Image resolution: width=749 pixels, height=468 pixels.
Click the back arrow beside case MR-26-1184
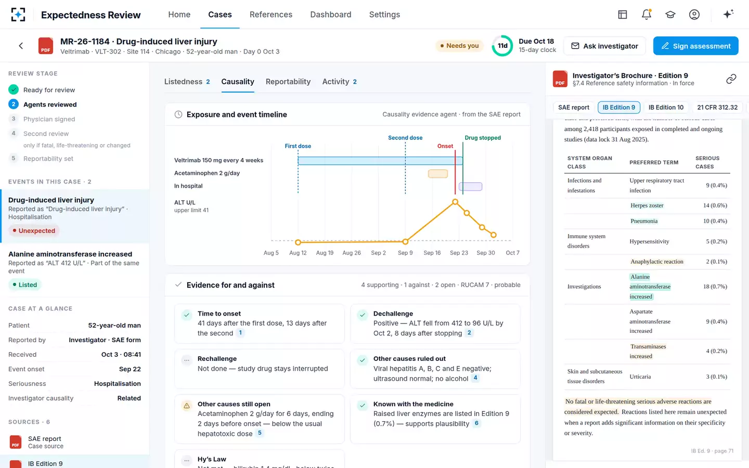[21, 46]
